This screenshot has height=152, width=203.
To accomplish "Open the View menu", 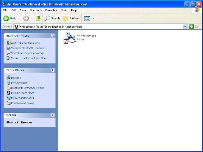I will 23,10.
